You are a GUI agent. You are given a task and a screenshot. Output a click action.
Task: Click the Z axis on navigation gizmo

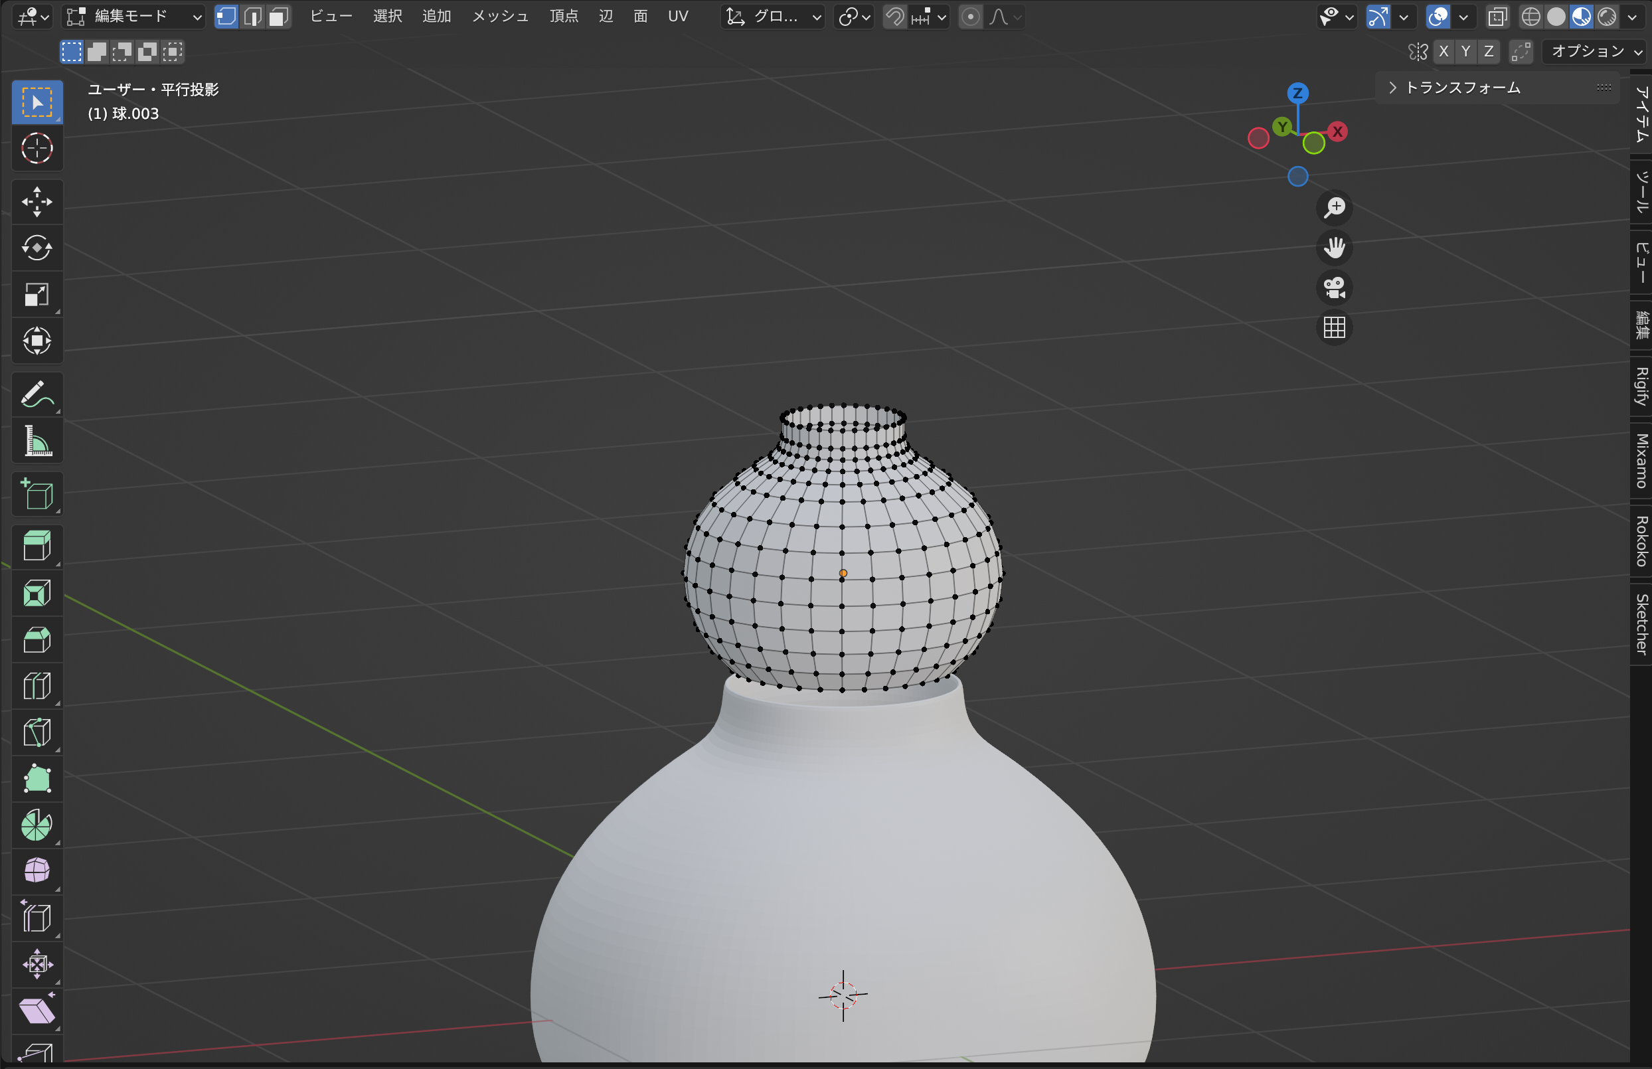point(1297,93)
